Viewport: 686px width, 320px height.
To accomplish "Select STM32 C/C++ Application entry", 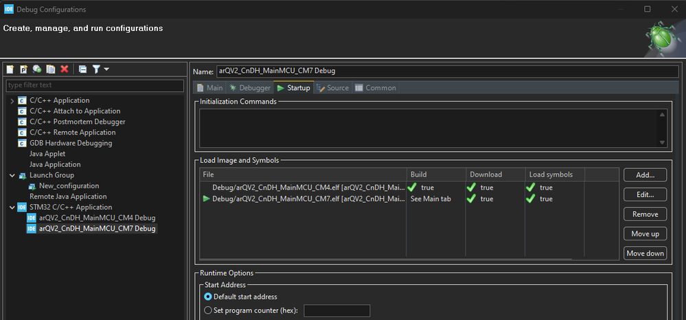I will point(71,207).
